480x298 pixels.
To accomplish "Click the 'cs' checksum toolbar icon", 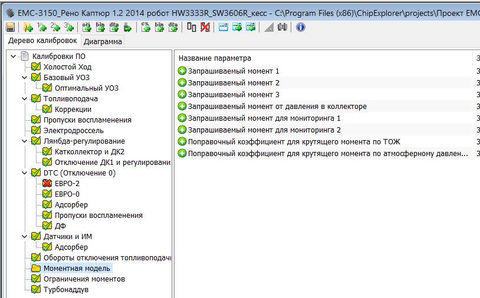I will [146, 27].
